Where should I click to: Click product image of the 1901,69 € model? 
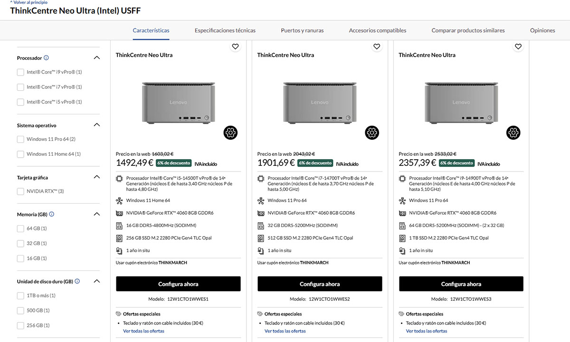coord(320,102)
